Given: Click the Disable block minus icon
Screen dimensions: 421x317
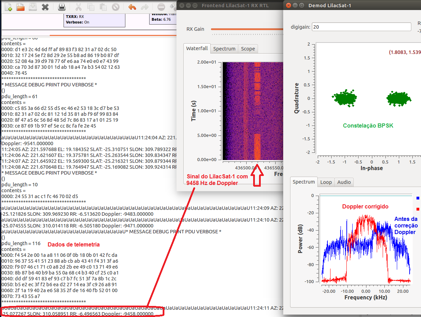Looking at the screenshot, I should 161,7.
